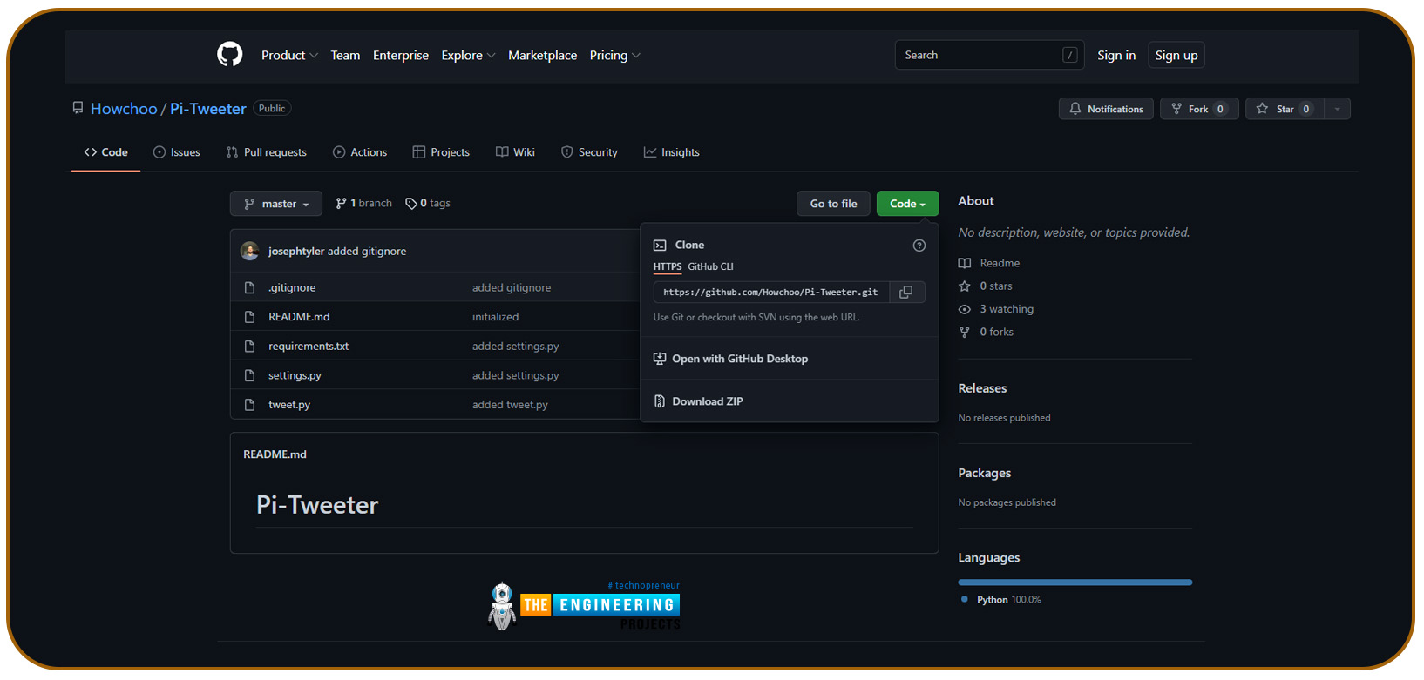Click the file icon beside README.md
Viewport: 1424px width, 680px height.
250,317
